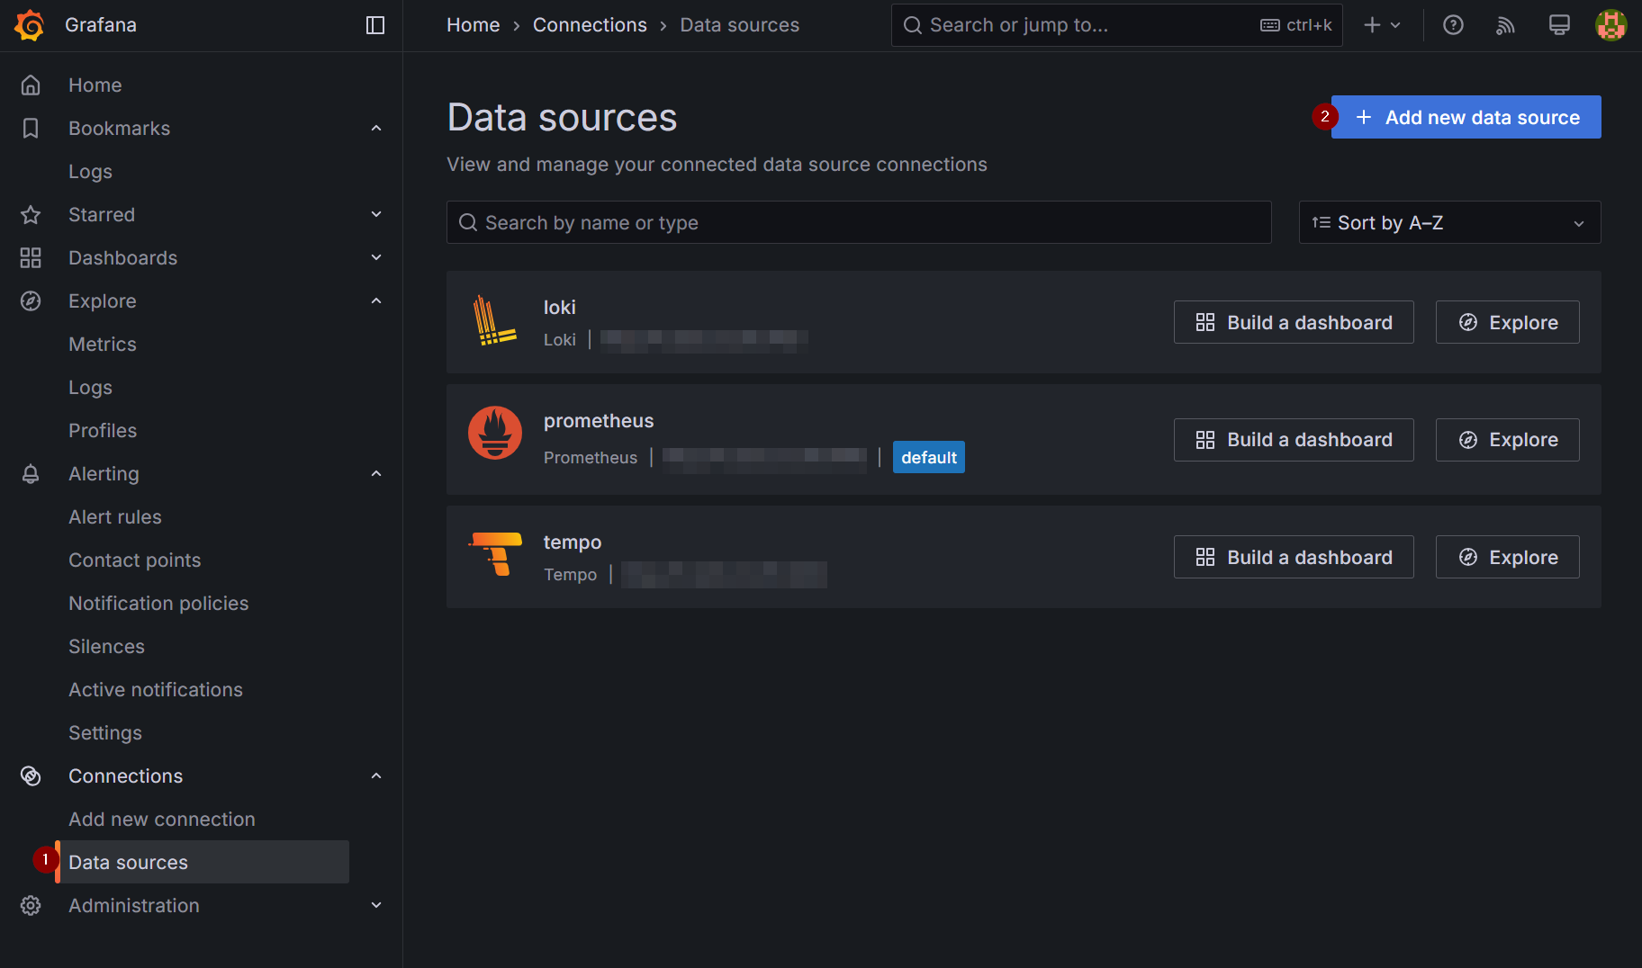Screen dimensions: 1642x968
Task: Go to Home breadcrumb link
Action: (473, 25)
